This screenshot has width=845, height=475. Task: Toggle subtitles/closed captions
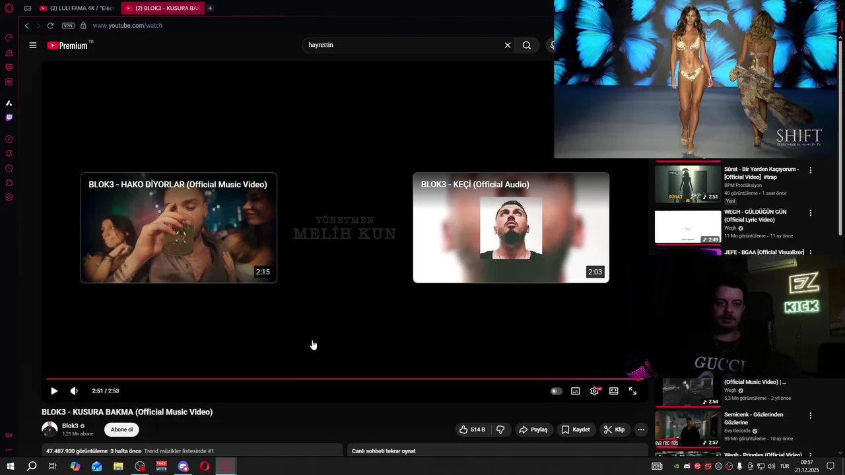[576, 391]
